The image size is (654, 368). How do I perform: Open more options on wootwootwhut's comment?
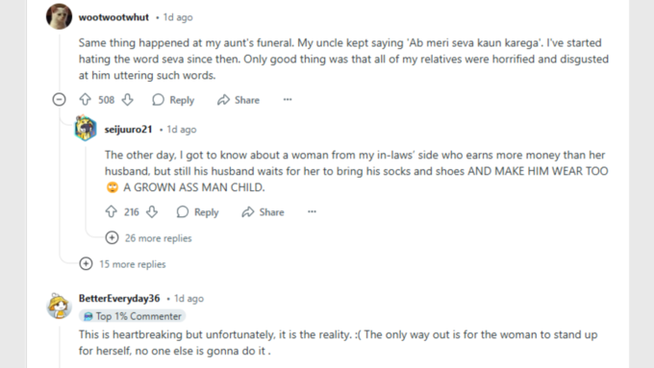[288, 100]
